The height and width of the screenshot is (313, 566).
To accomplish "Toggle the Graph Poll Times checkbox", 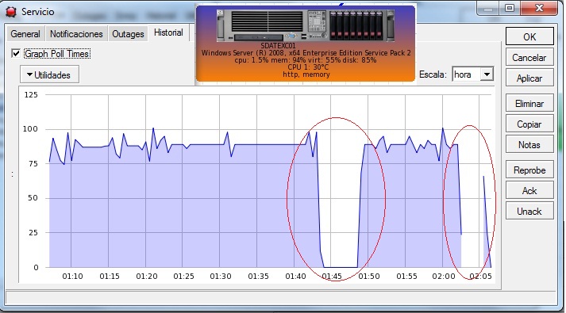I will 16,54.
